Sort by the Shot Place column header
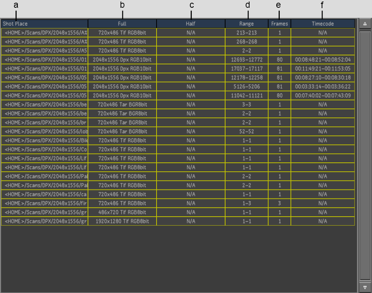The width and height of the screenshot is (372, 293). pyautogui.click(x=45, y=24)
